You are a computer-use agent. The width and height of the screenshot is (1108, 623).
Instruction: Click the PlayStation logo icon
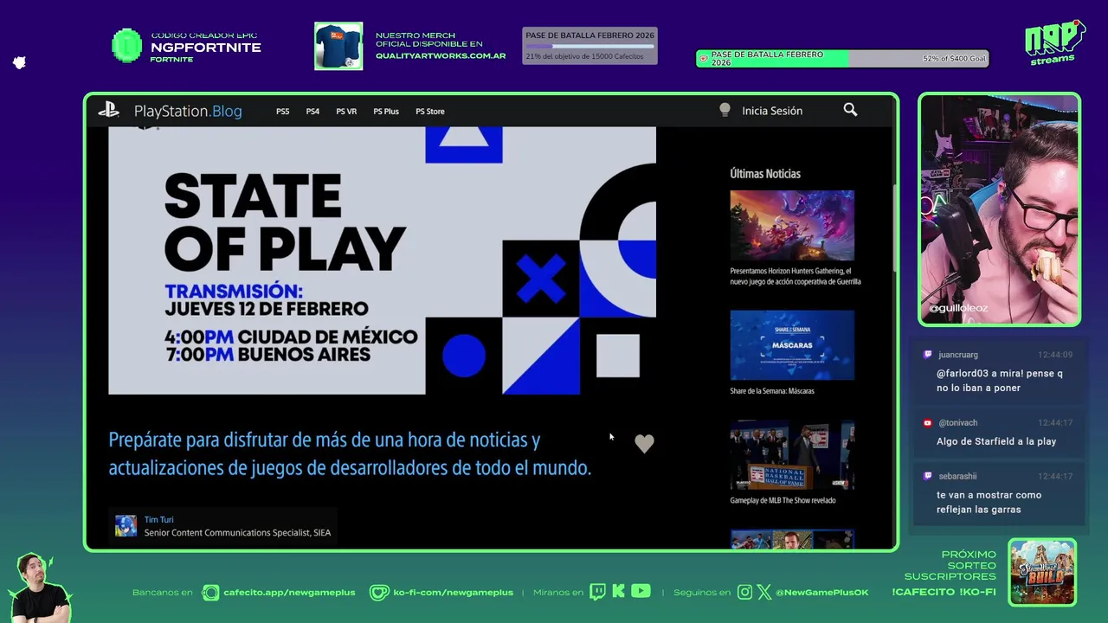point(108,110)
